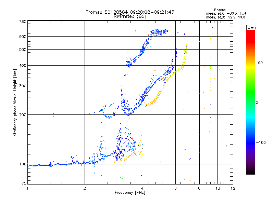Screen dimensions: 274x205
Task: Click the x-axis tick label '1'
Action: tap(27, 188)
